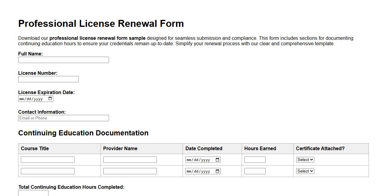
Task: Click the bolded professional license renewal form sample text
Action: (98, 38)
